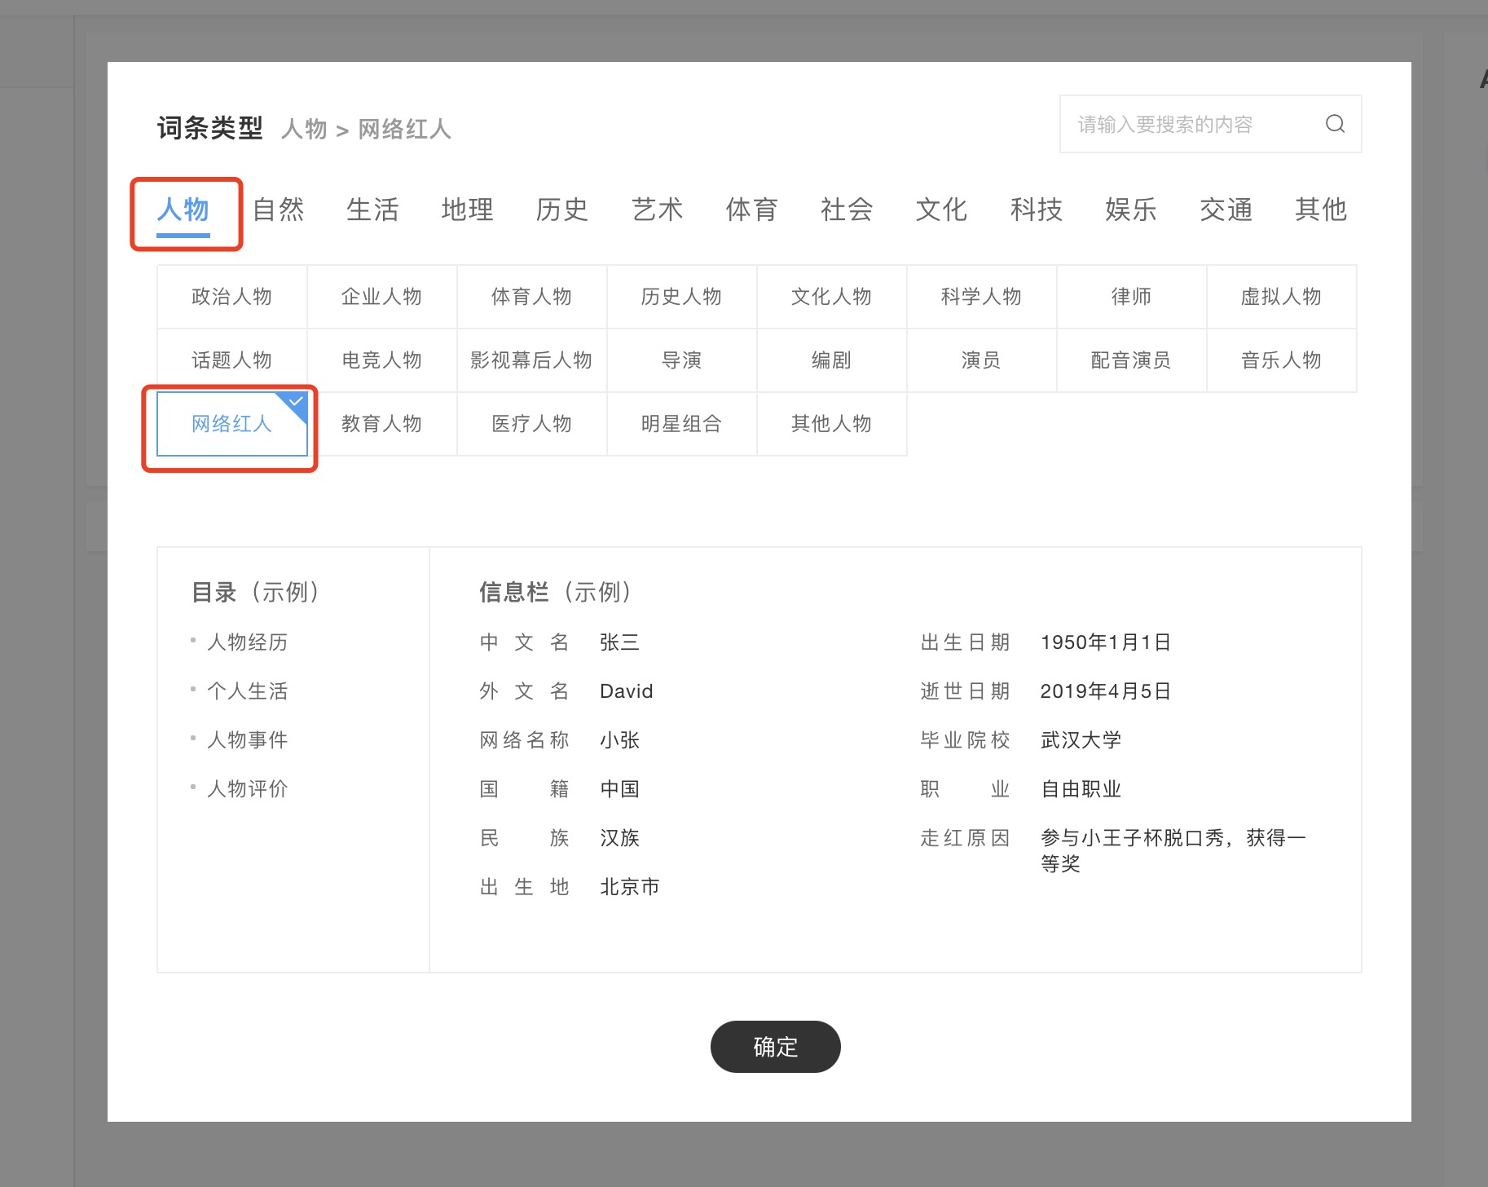Pick the 科学人物 type option
Screen dimensions: 1488x1187
[982, 297]
